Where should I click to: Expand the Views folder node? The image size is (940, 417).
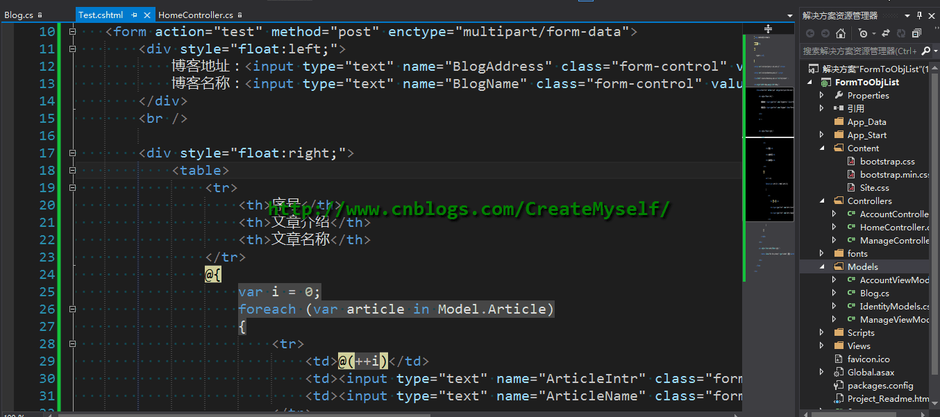click(x=822, y=346)
